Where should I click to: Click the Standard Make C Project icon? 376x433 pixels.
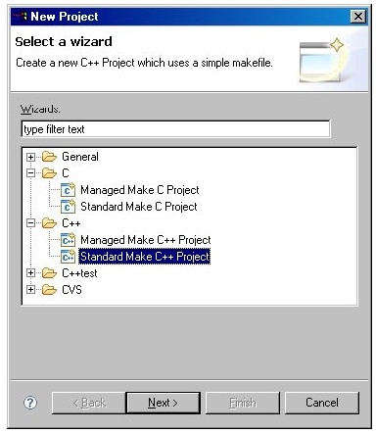coord(68,207)
